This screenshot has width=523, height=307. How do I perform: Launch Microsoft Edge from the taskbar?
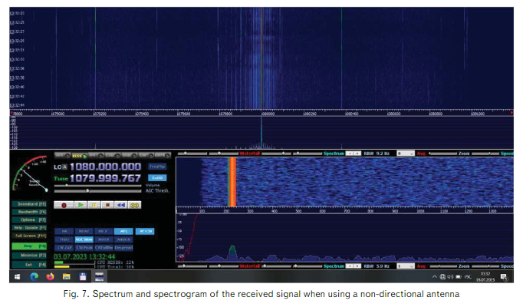pyautogui.click(x=34, y=276)
